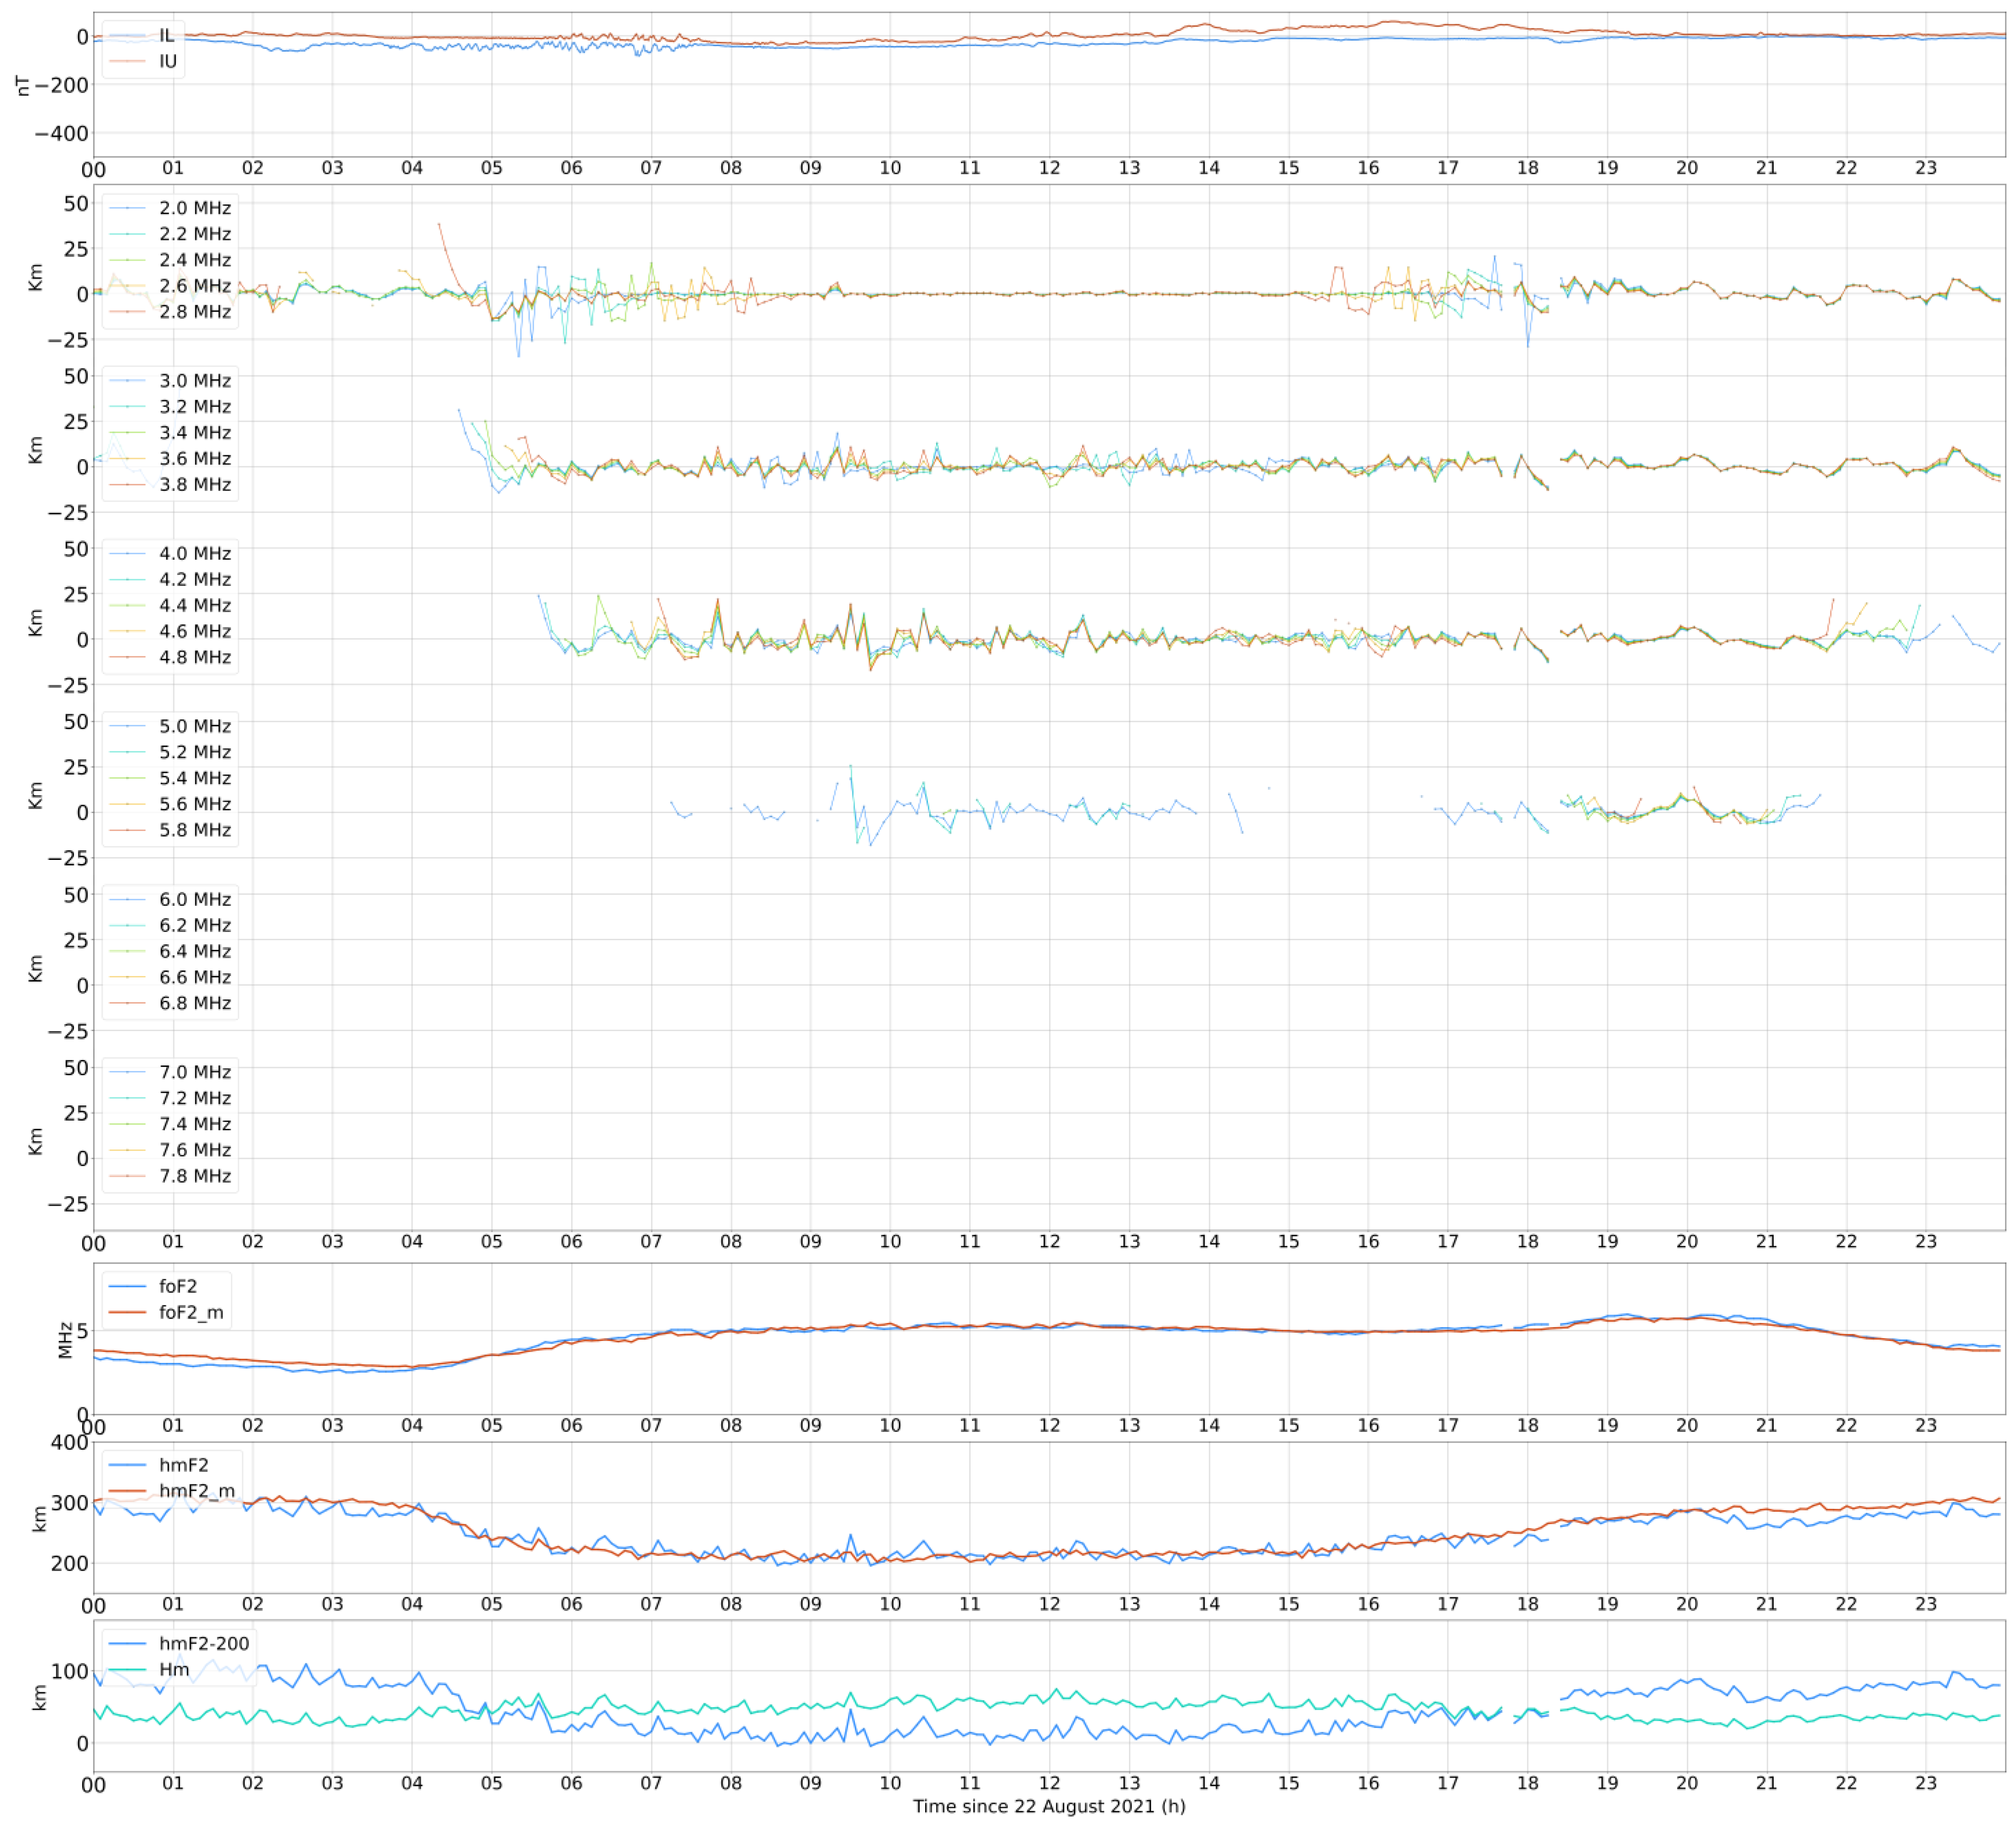2016x1824 pixels.
Task: Click the 4.8 MHz legend label
Action: tap(195, 657)
